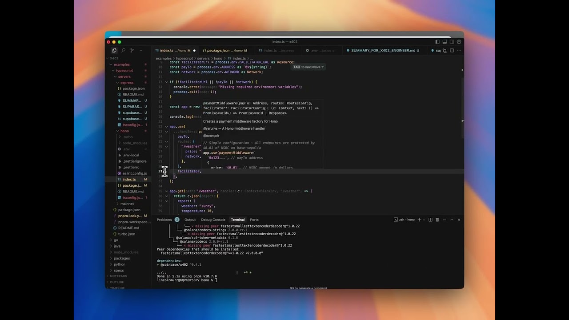This screenshot has height=320, width=569.
Task: Toggle the primary sidebar visibility icon
Action: tap(437, 41)
